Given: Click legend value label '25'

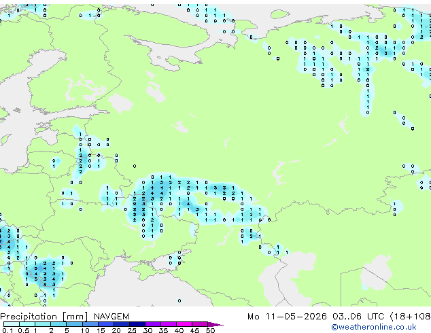Looking at the screenshot, I should point(132,330).
